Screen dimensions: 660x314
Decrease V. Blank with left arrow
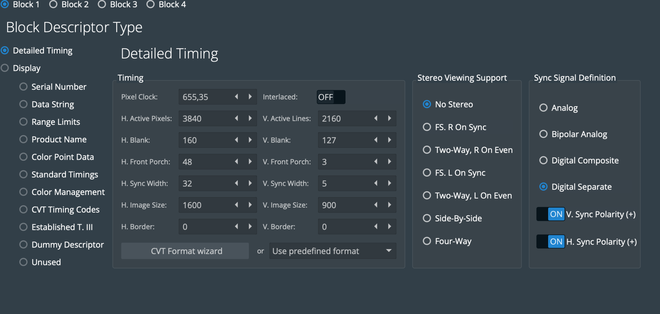pos(376,140)
